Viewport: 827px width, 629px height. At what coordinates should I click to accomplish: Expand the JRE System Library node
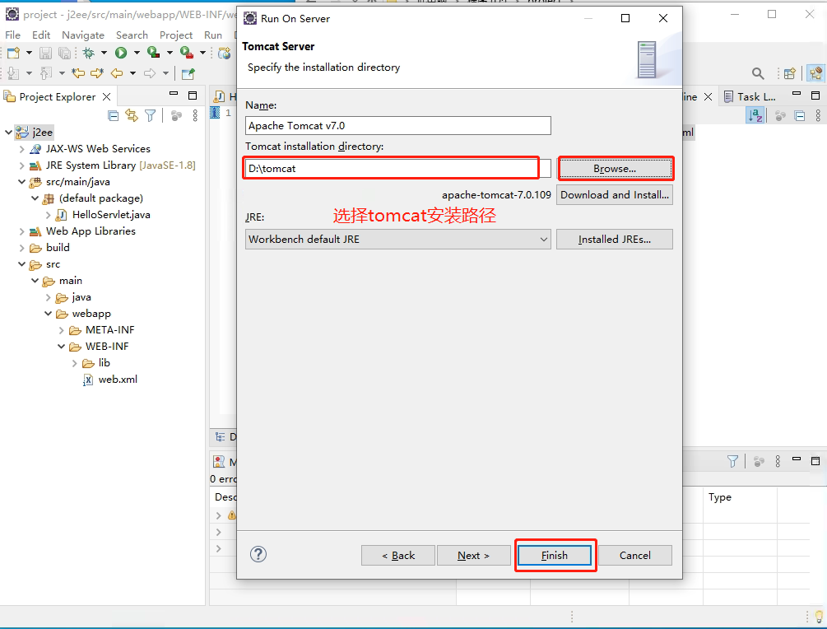tap(21, 165)
